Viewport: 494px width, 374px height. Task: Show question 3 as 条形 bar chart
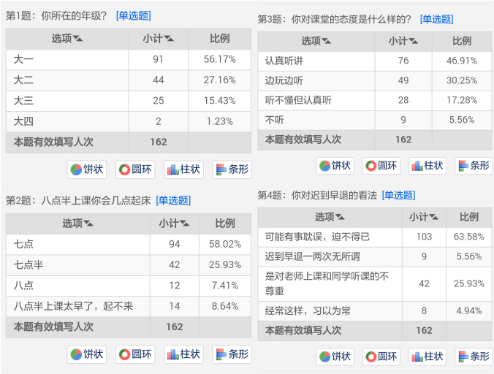(x=474, y=166)
